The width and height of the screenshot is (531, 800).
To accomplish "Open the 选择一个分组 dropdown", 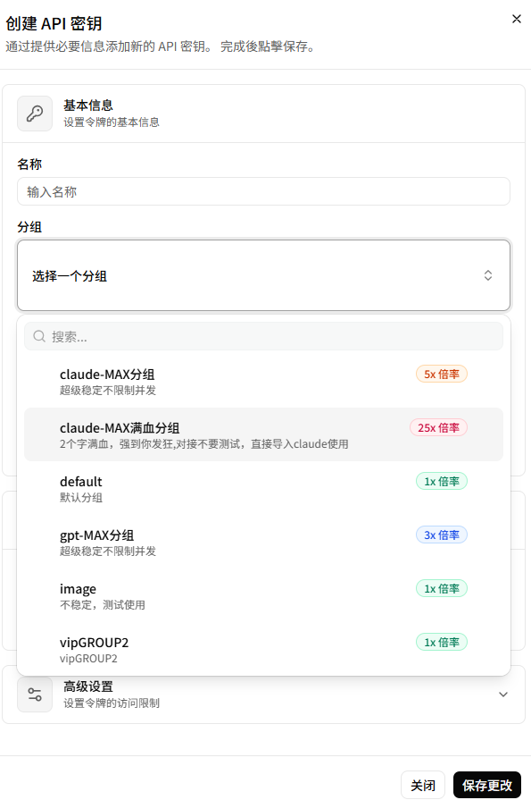I will [x=263, y=275].
